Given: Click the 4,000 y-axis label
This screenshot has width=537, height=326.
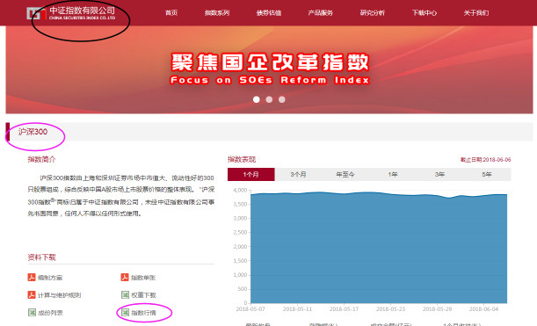Looking at the screenshot, I should click(x=240, y=190).
